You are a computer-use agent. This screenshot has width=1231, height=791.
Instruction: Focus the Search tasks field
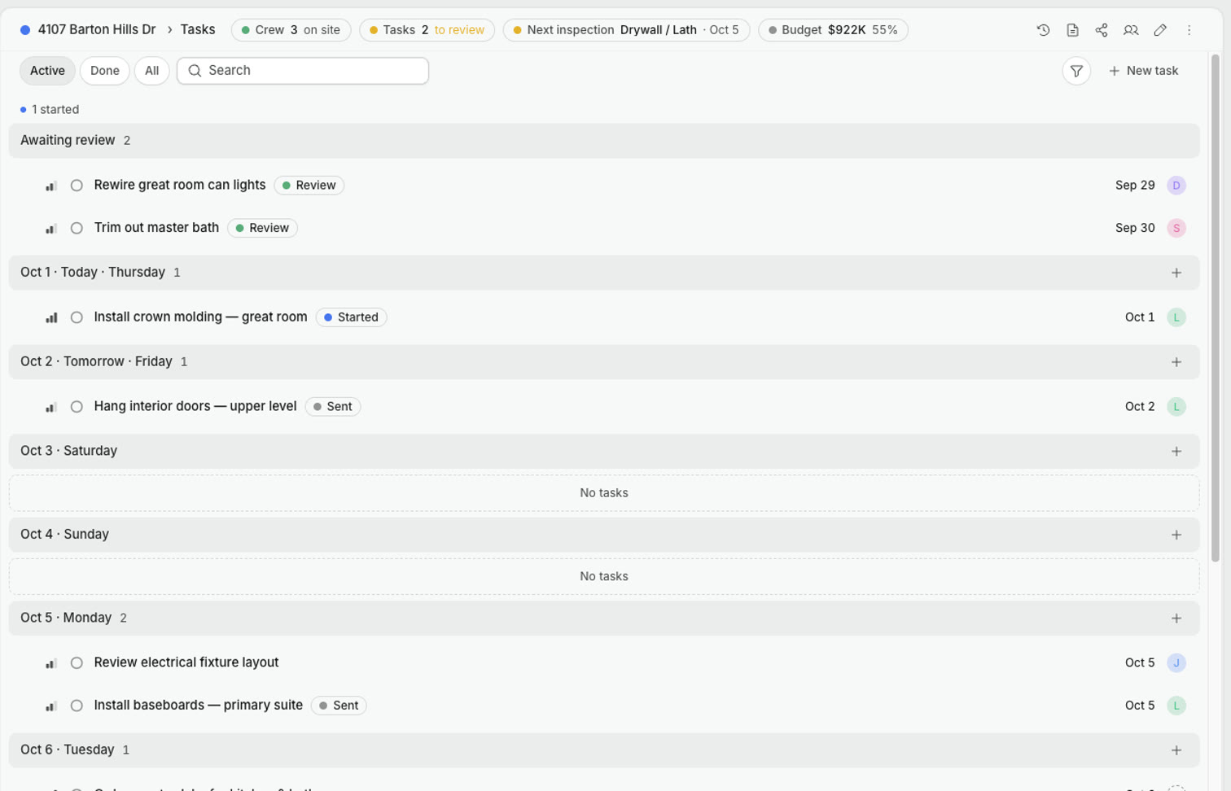pos(303,71)
